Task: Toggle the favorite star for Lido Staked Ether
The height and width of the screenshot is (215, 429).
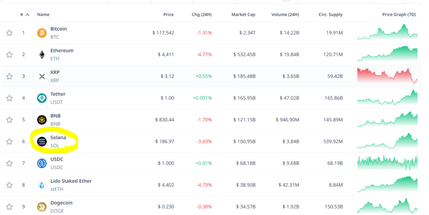Action: click(9, 185)
